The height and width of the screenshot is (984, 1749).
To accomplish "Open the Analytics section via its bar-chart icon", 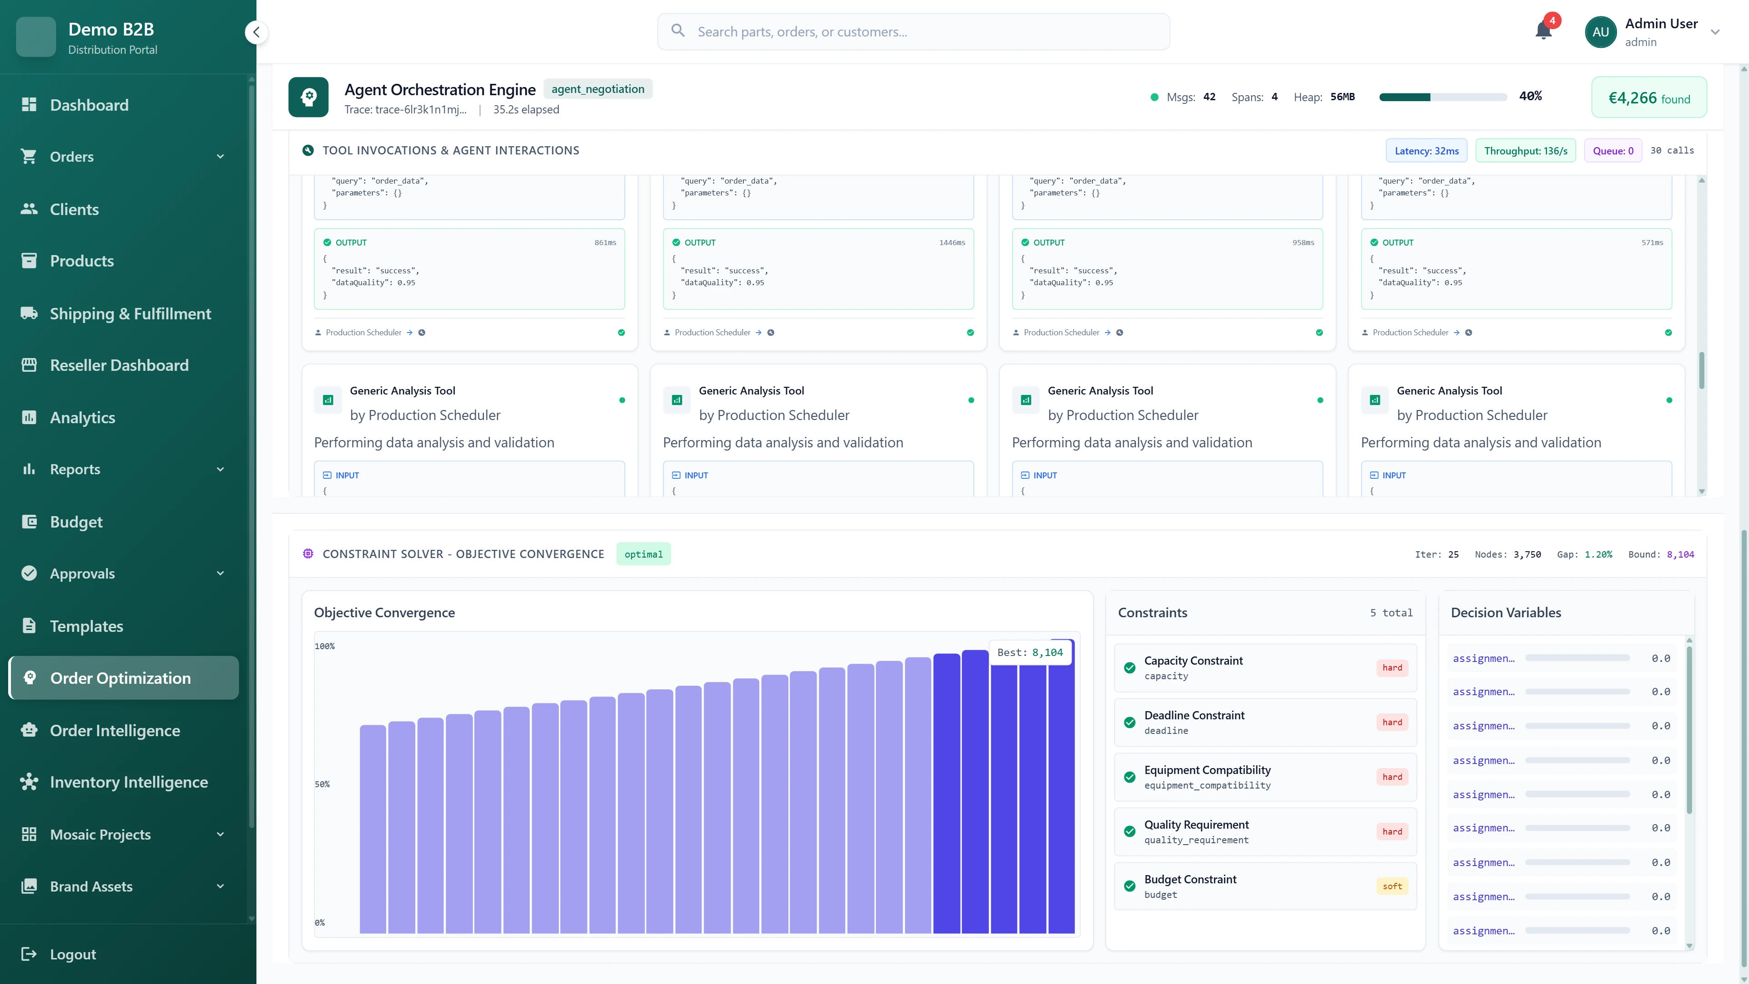I will (x=29, y=417).
